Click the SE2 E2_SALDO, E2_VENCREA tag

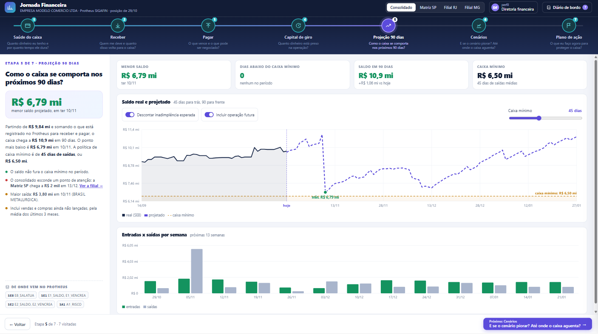pos(30,304)
